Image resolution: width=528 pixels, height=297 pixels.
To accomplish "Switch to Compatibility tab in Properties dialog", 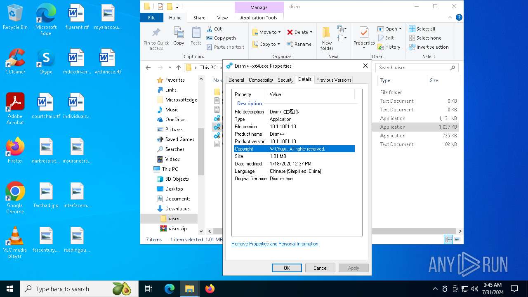I will 261,80.
